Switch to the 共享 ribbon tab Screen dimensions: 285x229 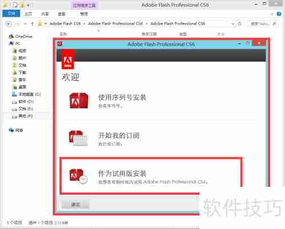point(45,14)
